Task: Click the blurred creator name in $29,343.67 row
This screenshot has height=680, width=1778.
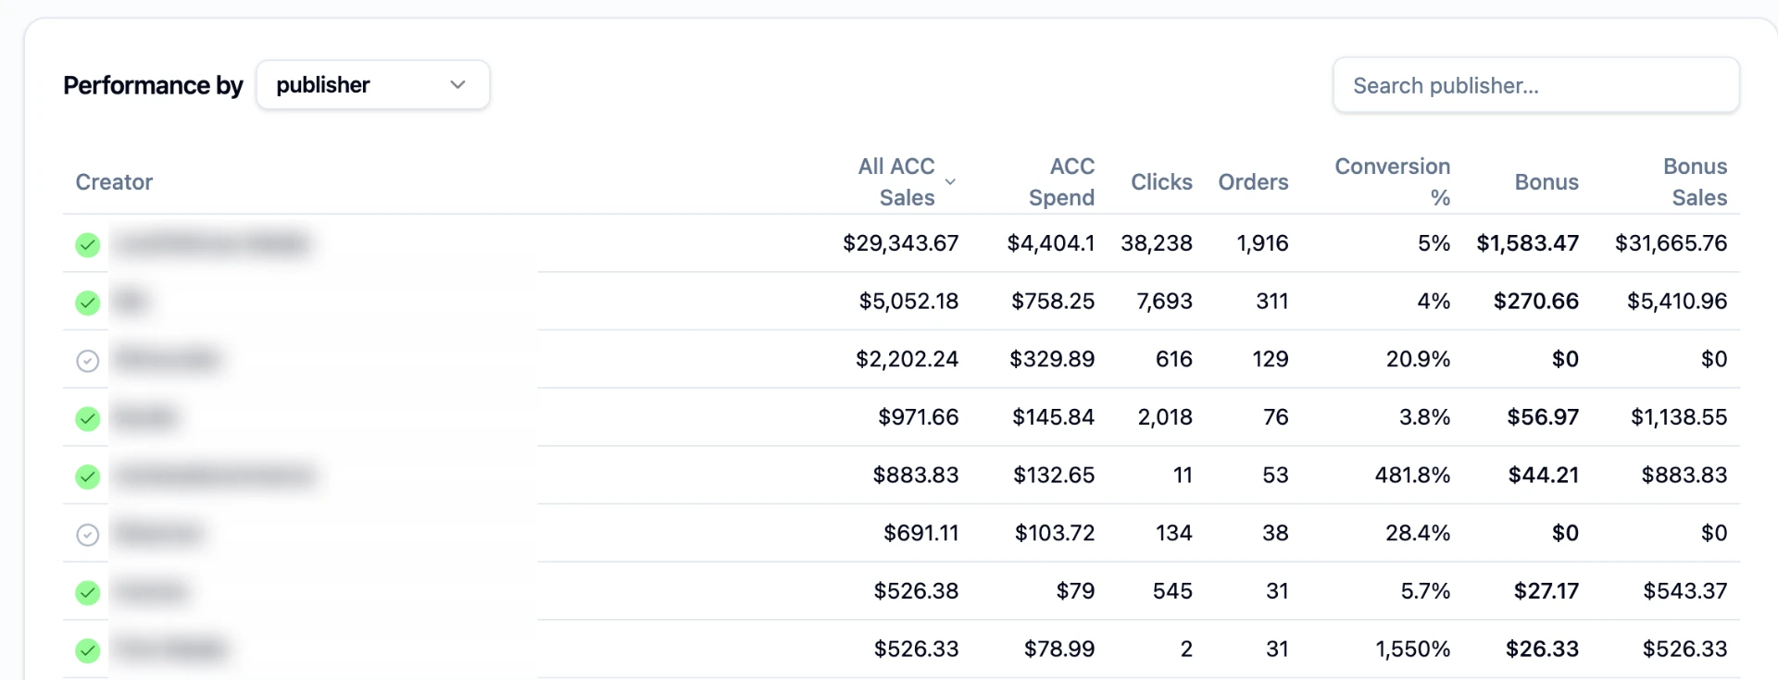Action: coord(213,243)
